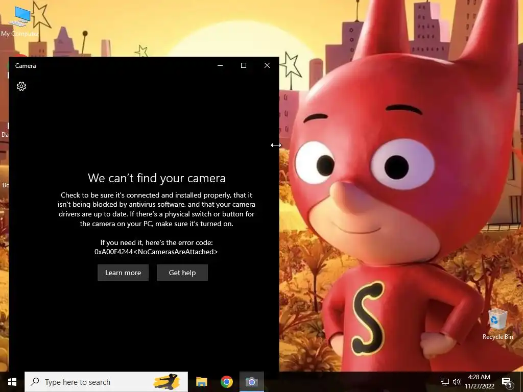Click the Get help button
523x392 pixels.
tap(182, 273)
